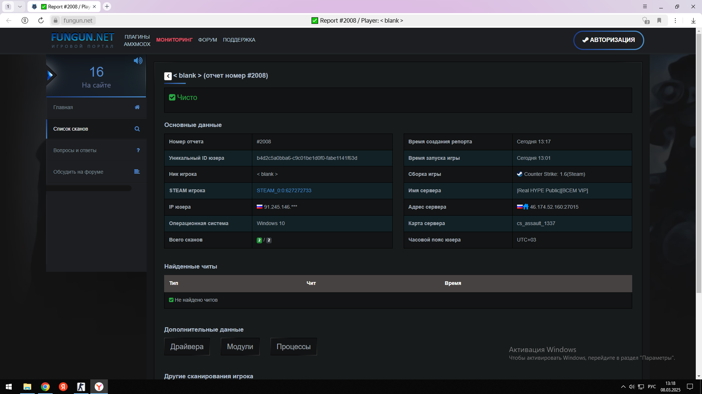Expand the tab list dropdown arrow
Viewport: 702px width, 394px height.
coord(20,7)
